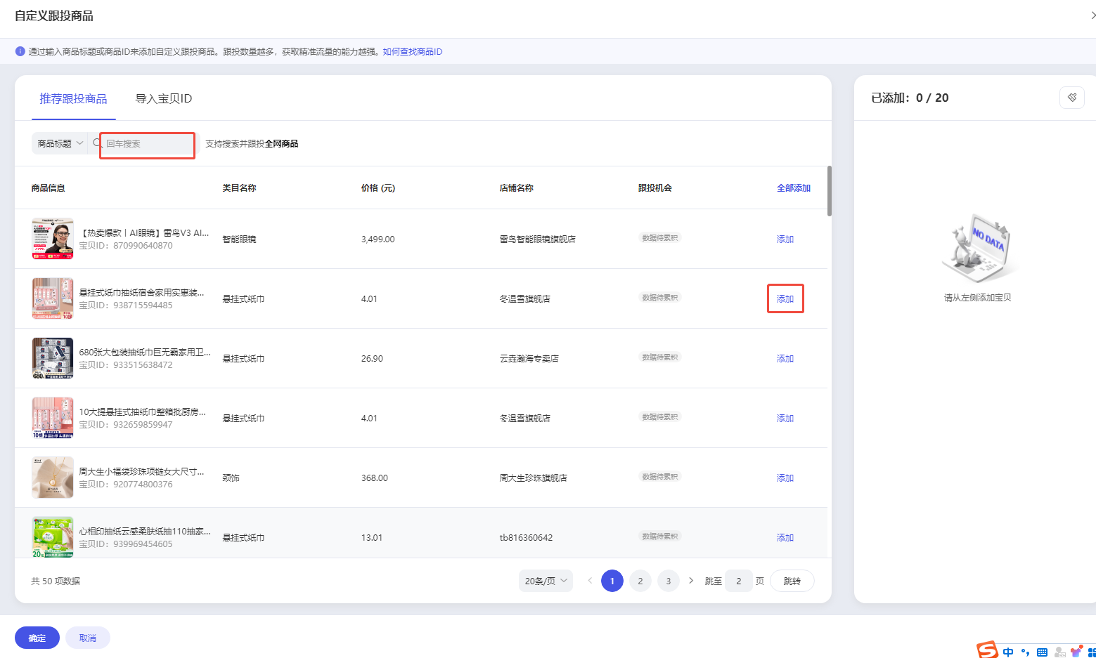
Task: Click the 周大生 pearl necklace thumbnail
Action: pos(53,478)
